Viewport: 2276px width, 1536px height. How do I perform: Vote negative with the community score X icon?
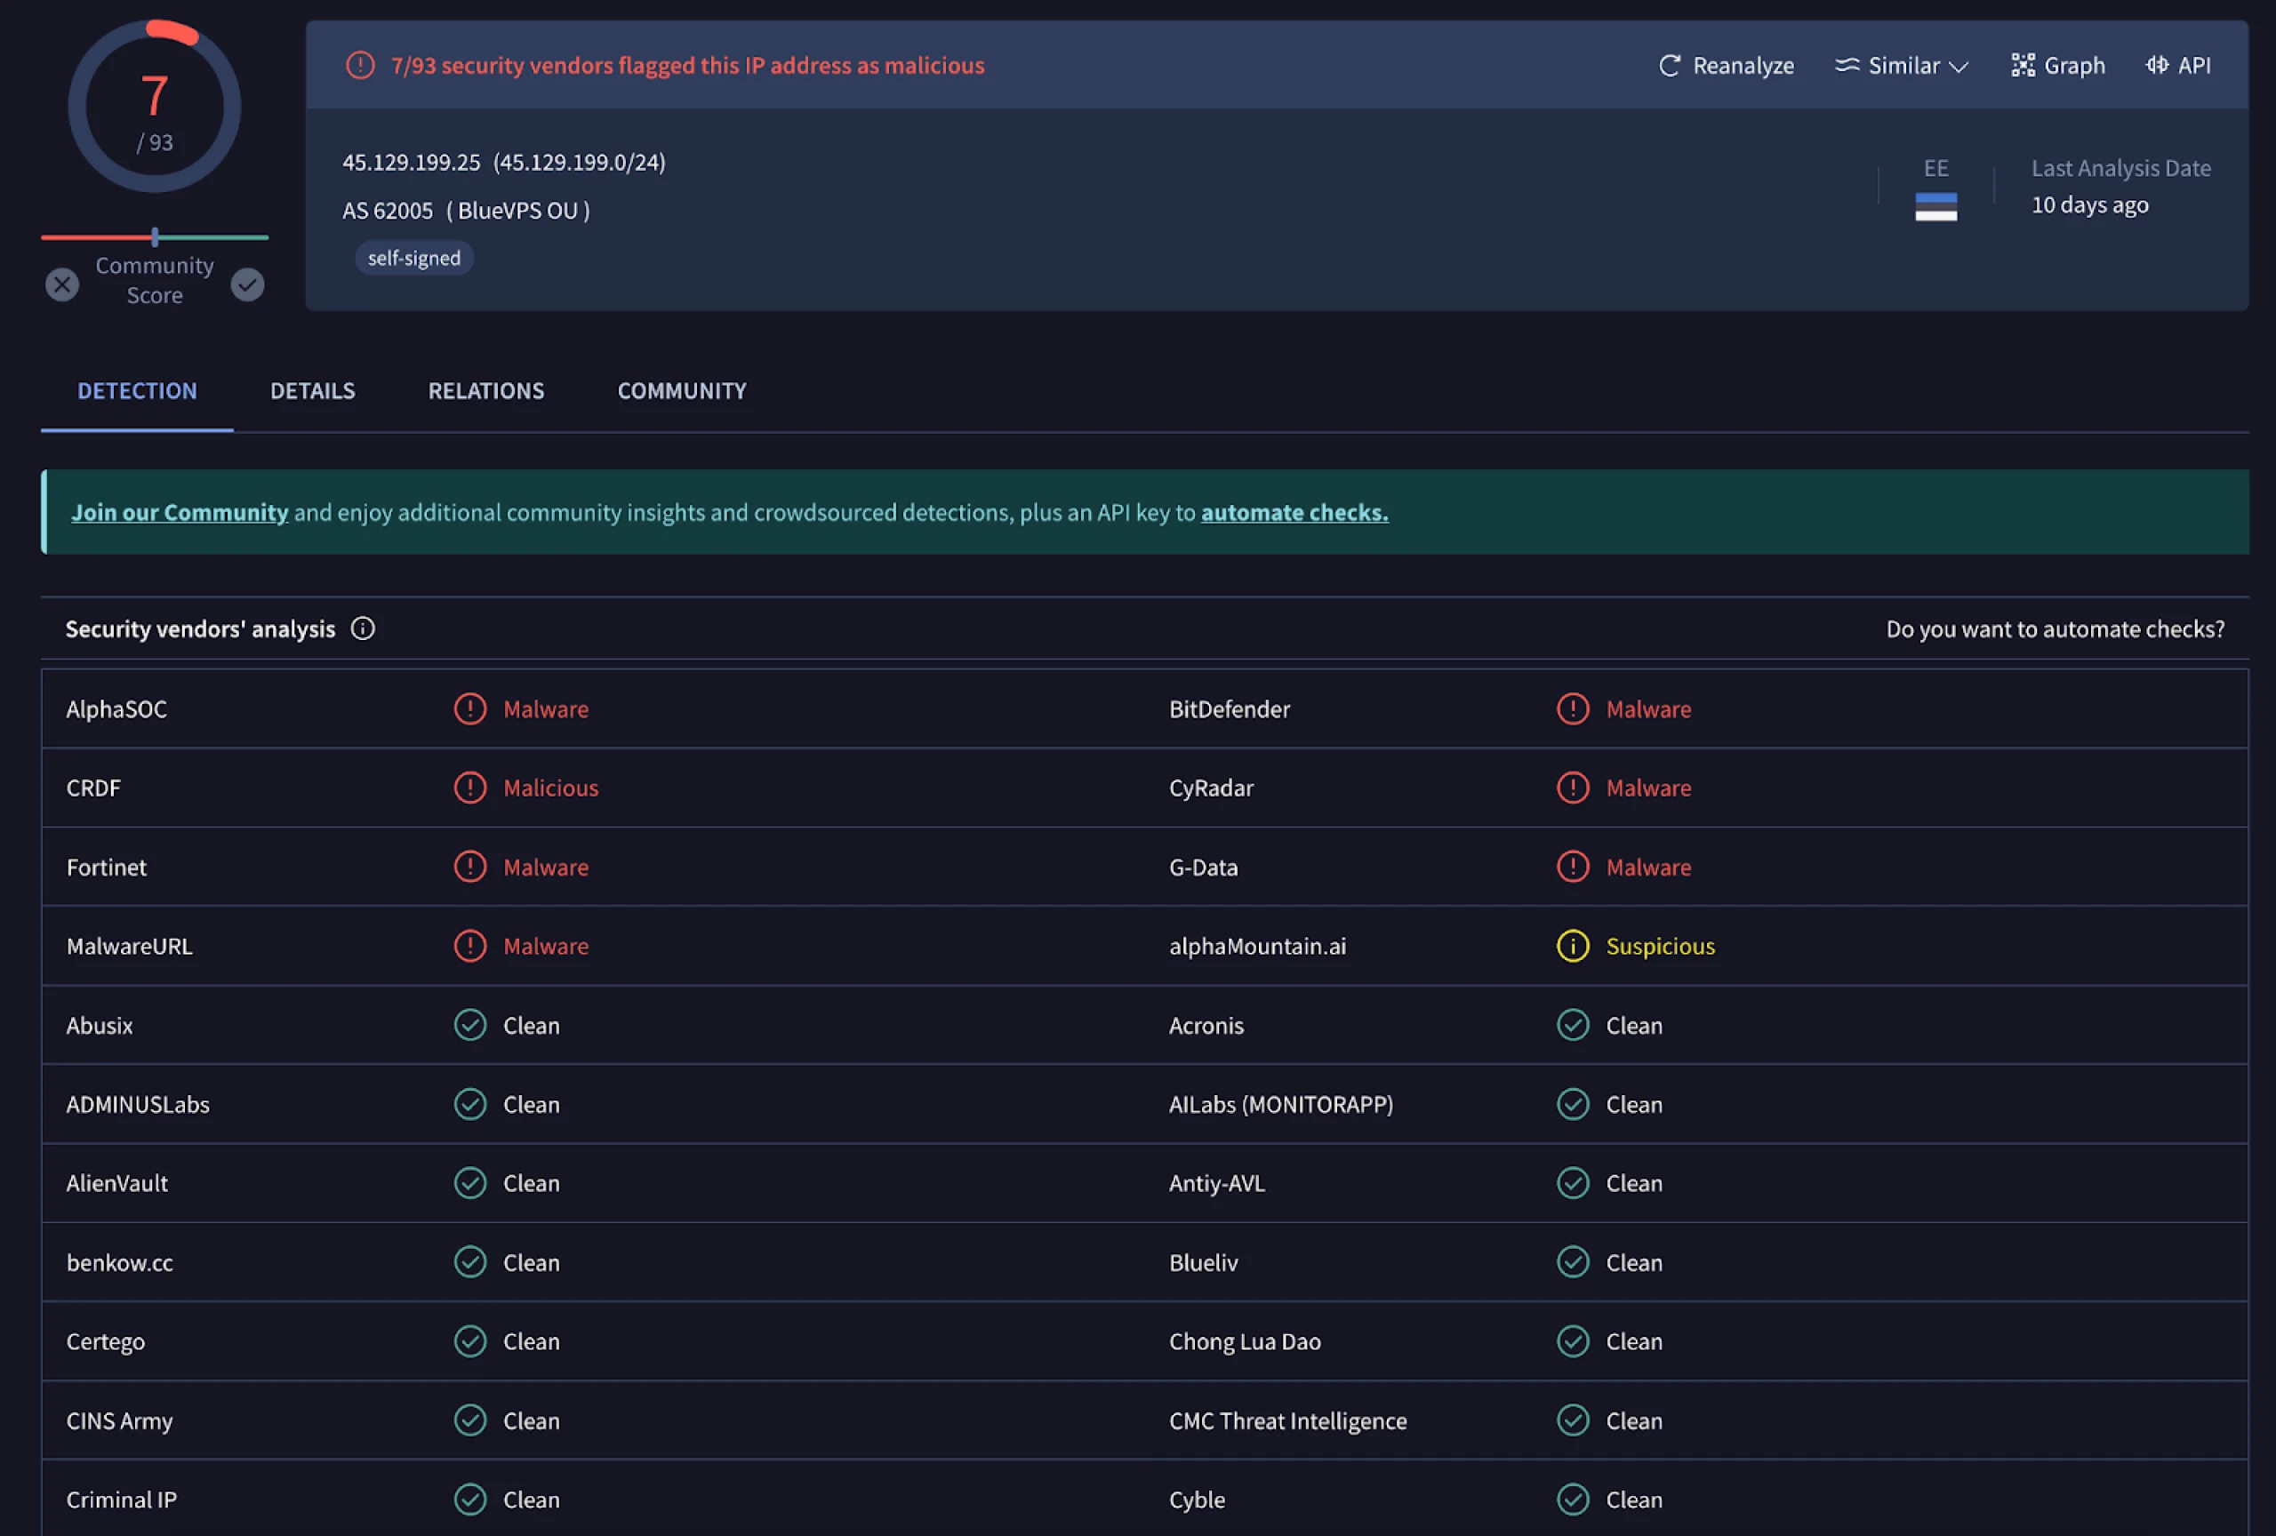tap(61, 284)
